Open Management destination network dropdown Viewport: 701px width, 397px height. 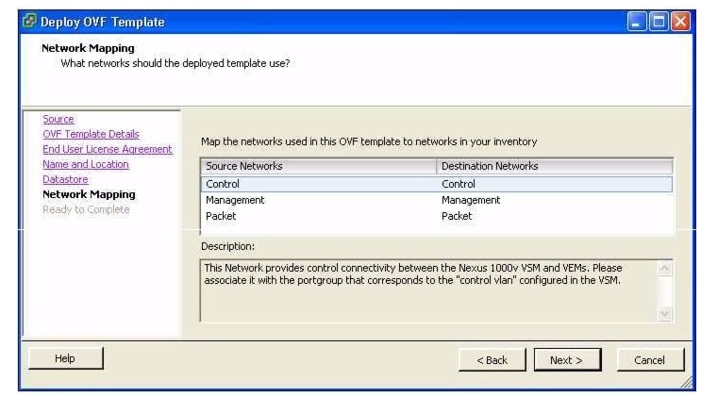555,200
